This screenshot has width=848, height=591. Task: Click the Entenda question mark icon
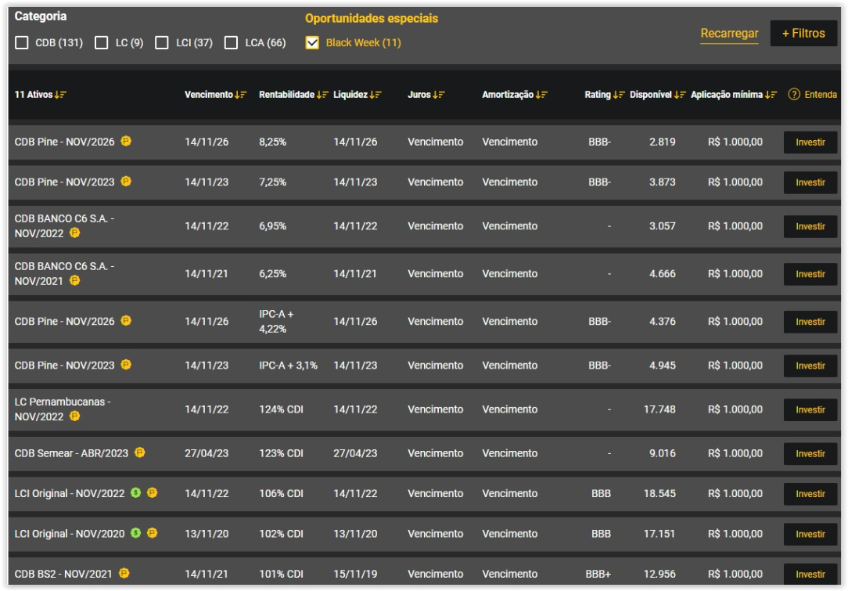point(794,94)
